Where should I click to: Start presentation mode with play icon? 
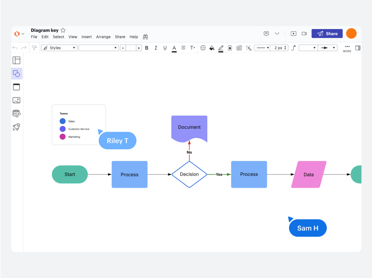point(293,34)
